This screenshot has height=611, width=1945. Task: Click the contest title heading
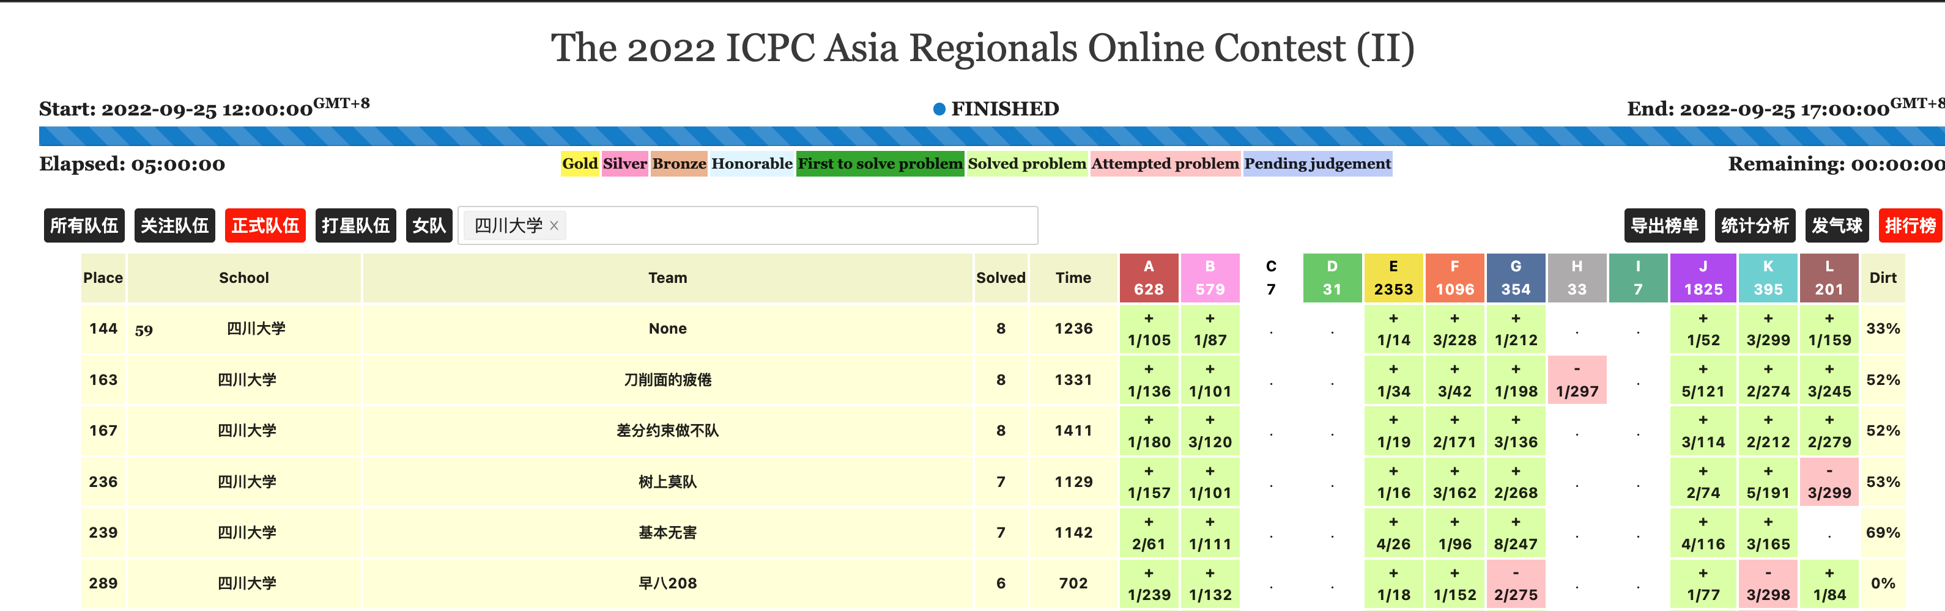982,48
